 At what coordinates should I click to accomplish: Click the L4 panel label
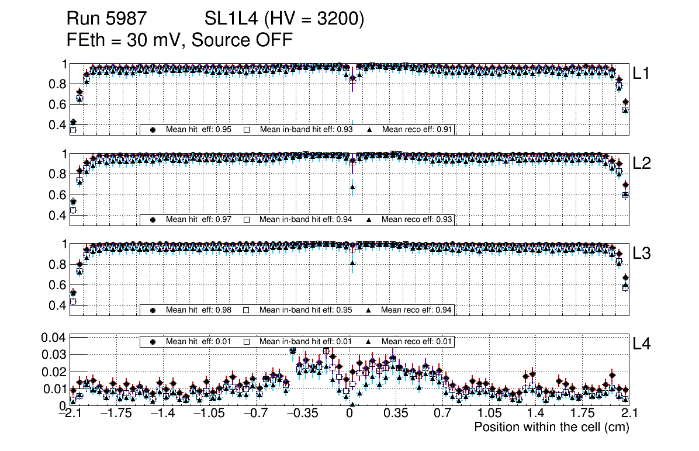click(642, 345)
